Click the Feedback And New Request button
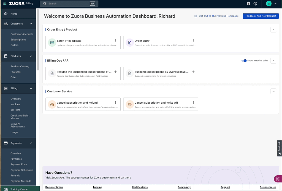The width and height of the screenshot is (282, 191). pyautogui.click(x=261, y=16)
